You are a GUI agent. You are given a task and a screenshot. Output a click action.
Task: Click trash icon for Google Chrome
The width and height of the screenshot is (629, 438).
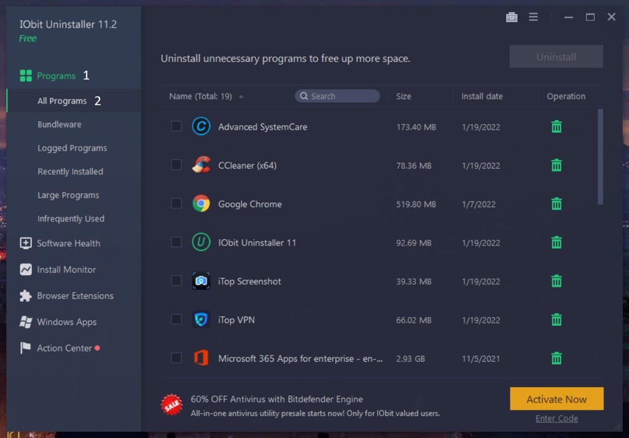[x=557, y=204]
